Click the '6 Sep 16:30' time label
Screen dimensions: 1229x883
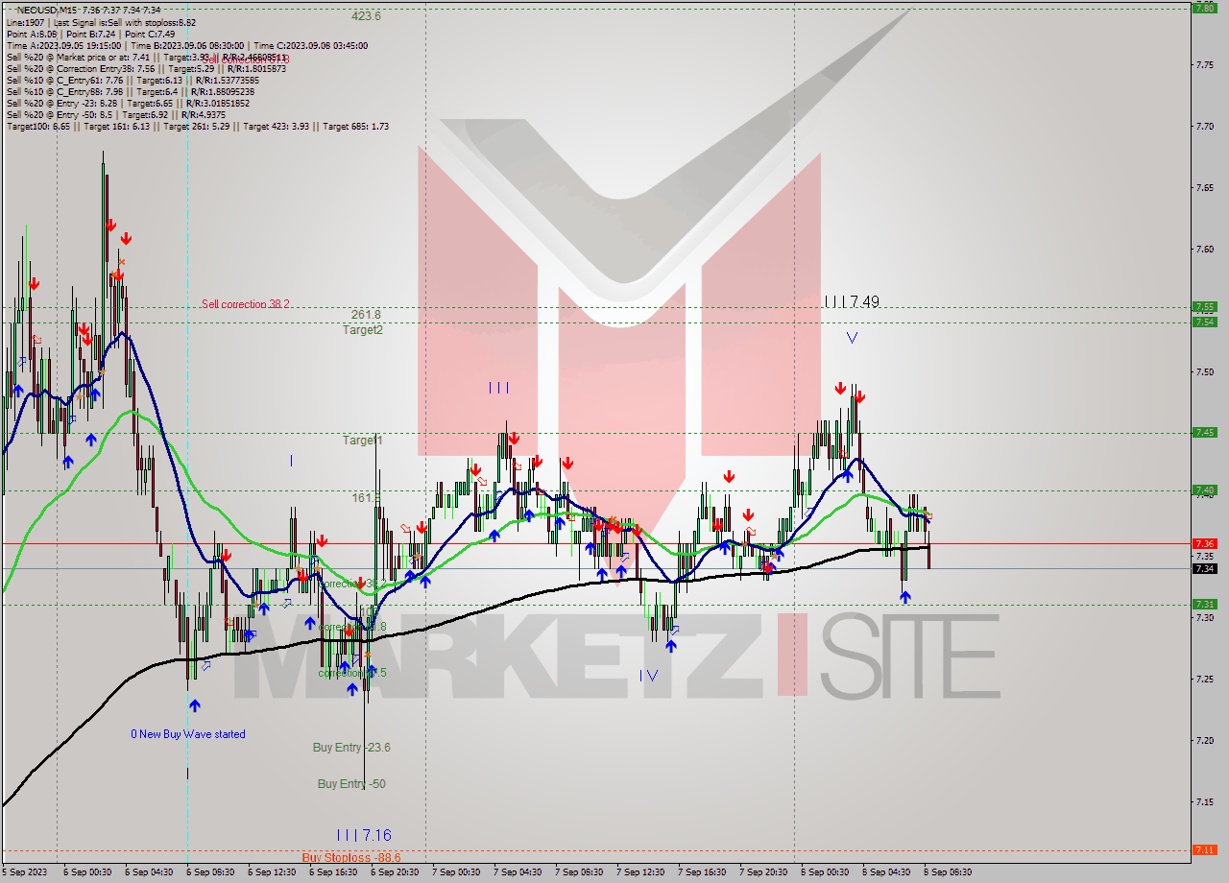pos(333,872)
